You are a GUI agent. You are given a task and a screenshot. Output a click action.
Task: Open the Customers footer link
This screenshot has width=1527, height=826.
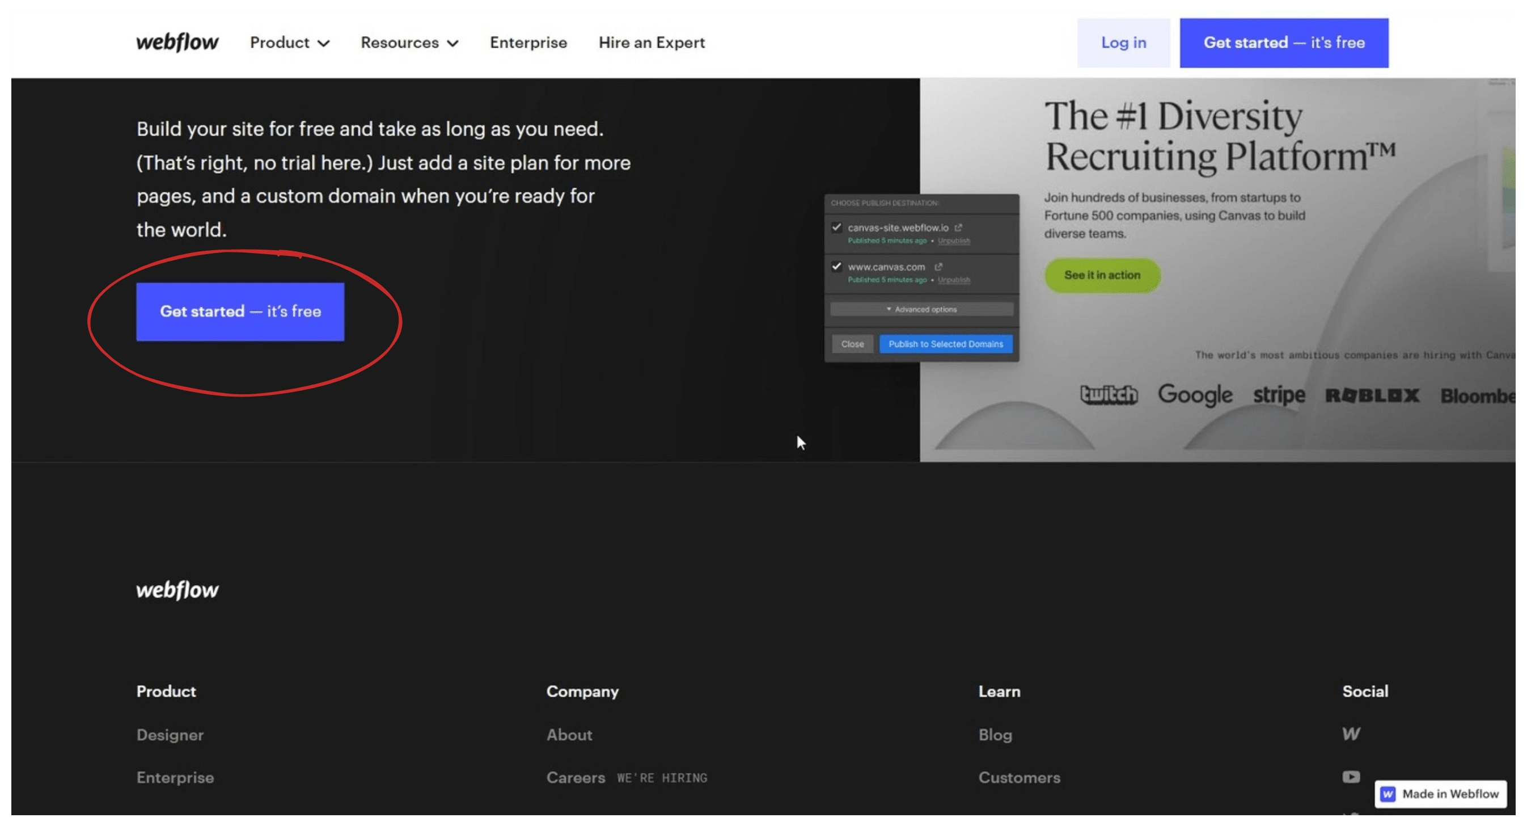pyautogui.click(x=1019, y=777)
